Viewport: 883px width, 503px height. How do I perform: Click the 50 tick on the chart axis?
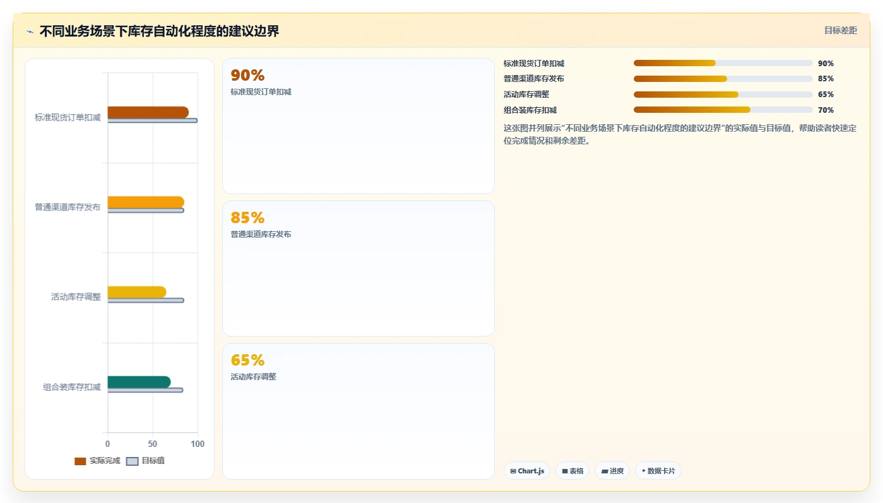point(153,444)
